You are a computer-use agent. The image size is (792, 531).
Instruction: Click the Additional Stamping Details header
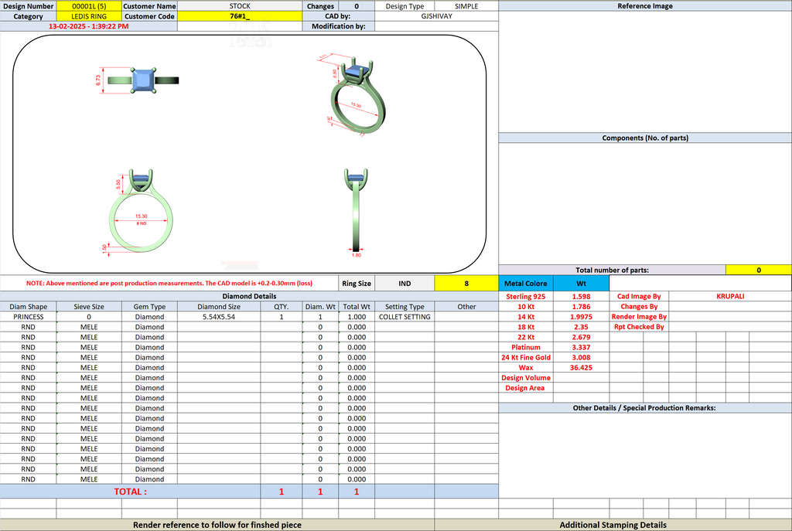(613, 525)
